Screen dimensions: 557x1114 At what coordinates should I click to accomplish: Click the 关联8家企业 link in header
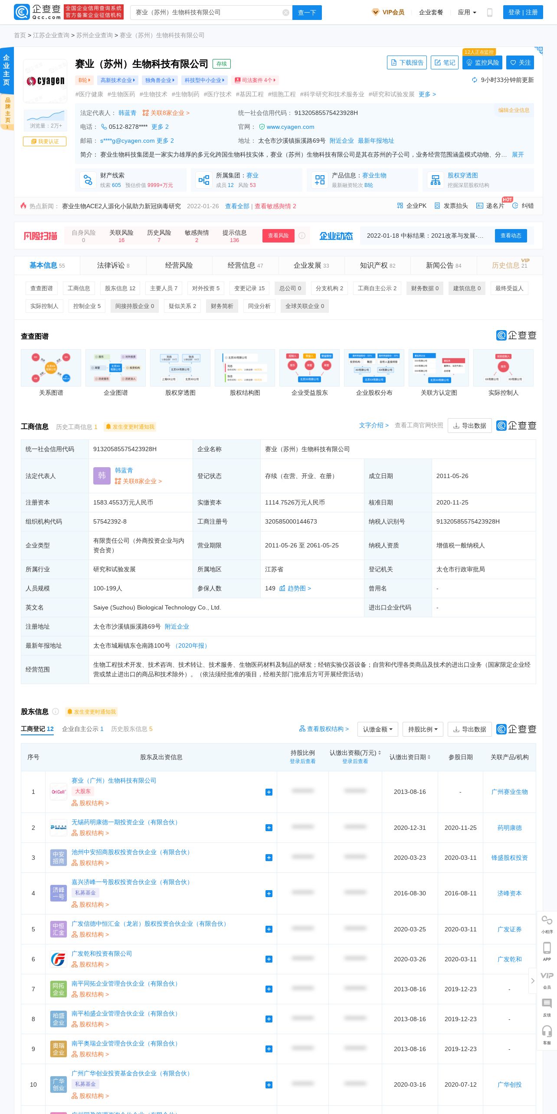pyautogui.click(x=166, y=113)
